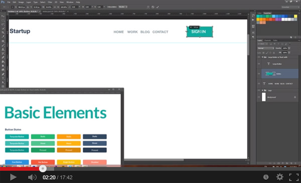Click the Watch Later clock icon
This screenshot has width=301, height=183.
266,177
